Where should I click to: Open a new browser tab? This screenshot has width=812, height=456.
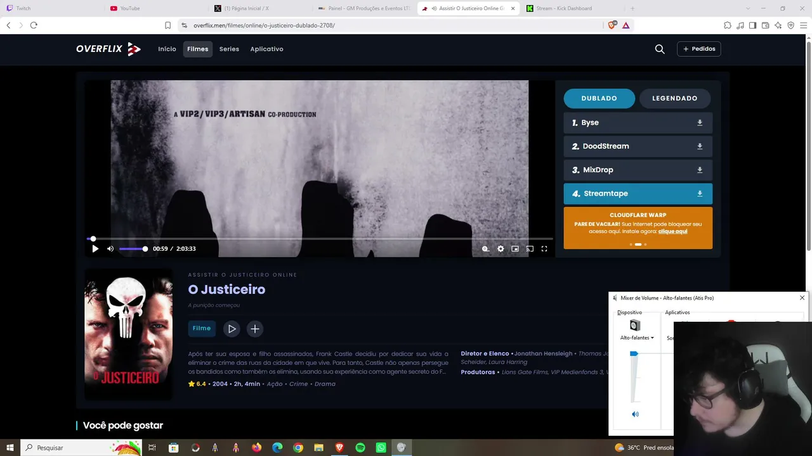click(x=632, y=8)
